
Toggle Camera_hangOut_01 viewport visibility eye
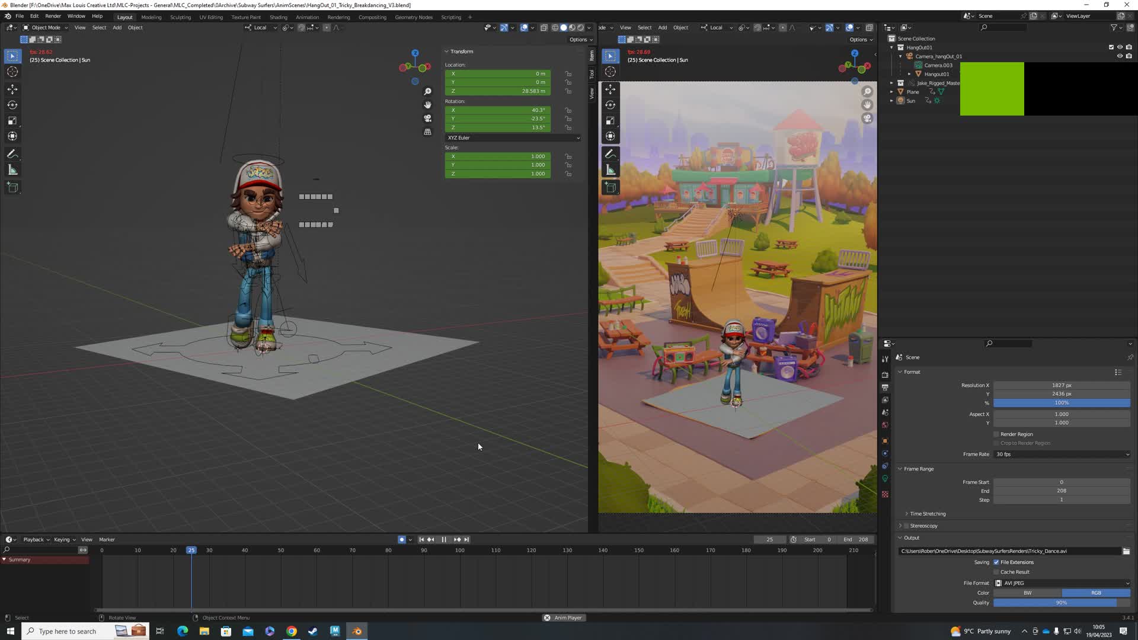pos(1120,56)
